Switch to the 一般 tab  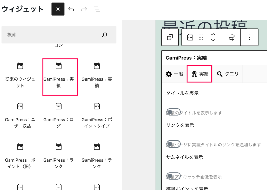[x=174, y=74]
